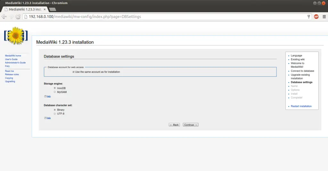The width and height of the screenshot is (328, 171).
Task: Go to Upgrade existing installation step
Action: click(x=300, y=77)
